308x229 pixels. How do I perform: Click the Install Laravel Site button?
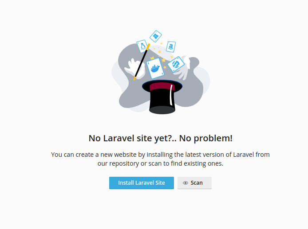tap(142, 183)
